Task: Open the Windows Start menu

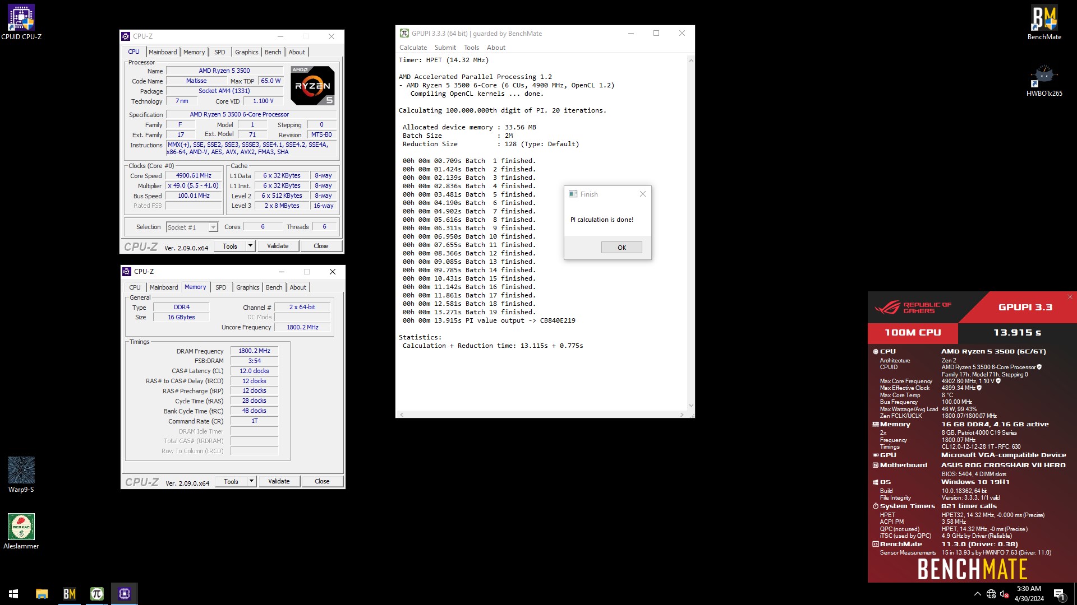Action: pos(13,593)
